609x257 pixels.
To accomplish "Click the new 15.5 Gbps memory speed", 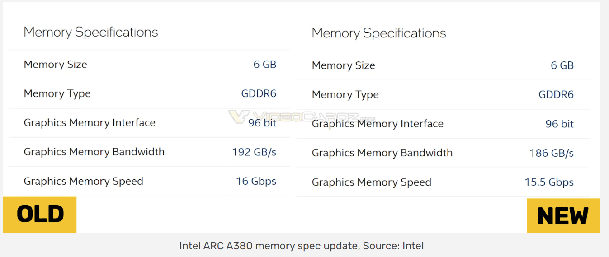I will [549, 182].
